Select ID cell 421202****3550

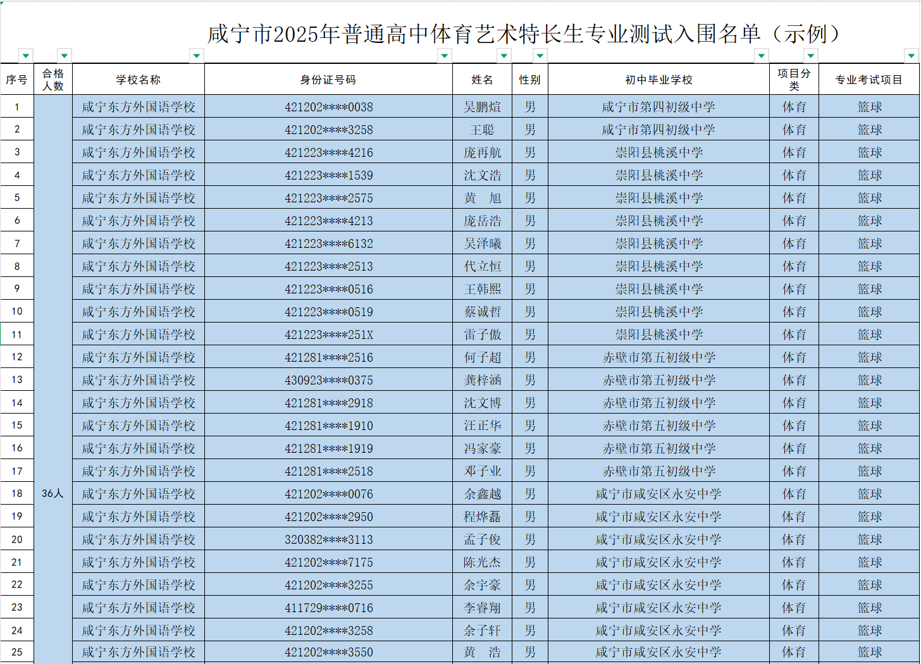click(x=328, y=652)
